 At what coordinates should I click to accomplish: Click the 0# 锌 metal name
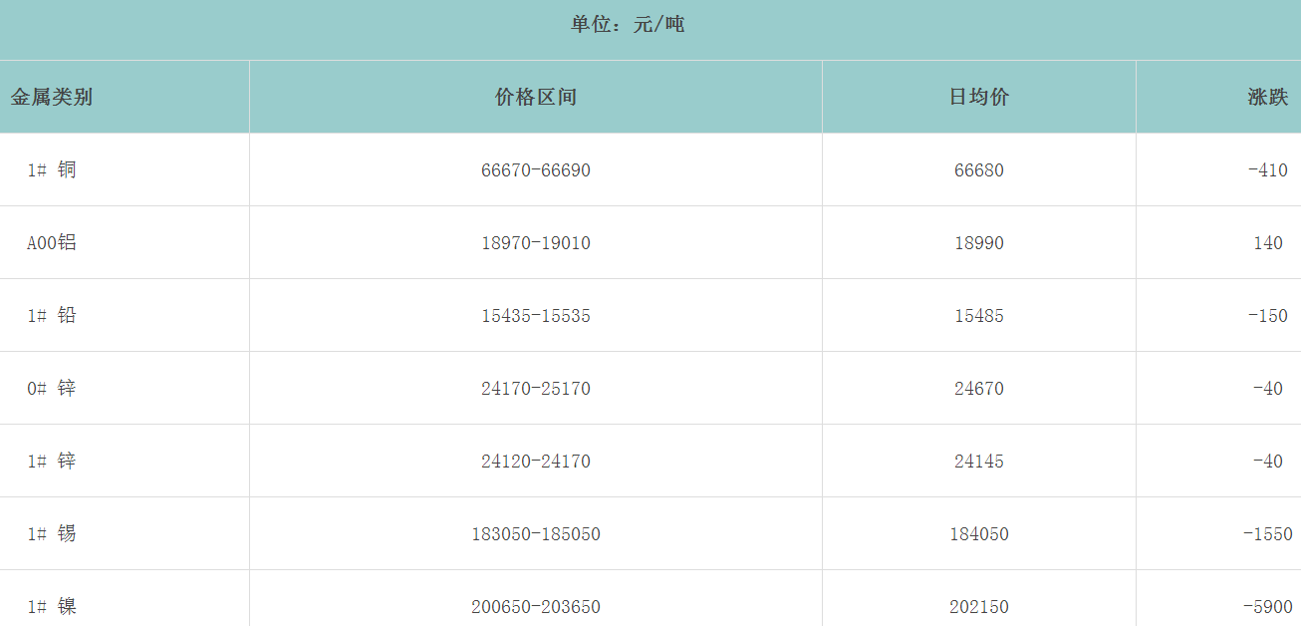tap(52, 389)
